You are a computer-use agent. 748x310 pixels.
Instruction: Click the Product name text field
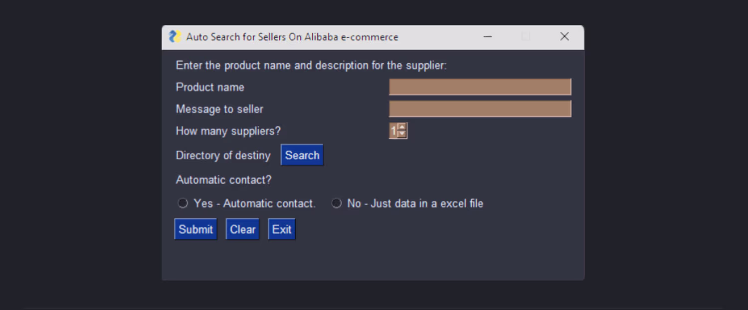480,87
